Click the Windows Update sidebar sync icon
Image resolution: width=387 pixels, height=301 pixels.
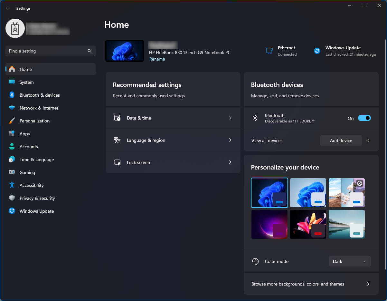(12, 211)
